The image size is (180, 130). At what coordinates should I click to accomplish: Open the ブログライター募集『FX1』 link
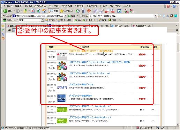point(81,84)
